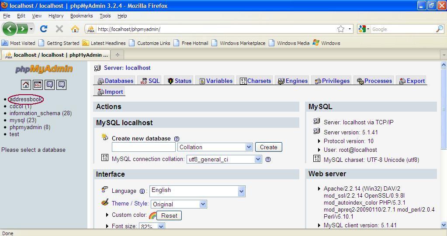Open the Font size dropdown
The height and width of the screenshot is (236, 447).
(x=152, y=226)
